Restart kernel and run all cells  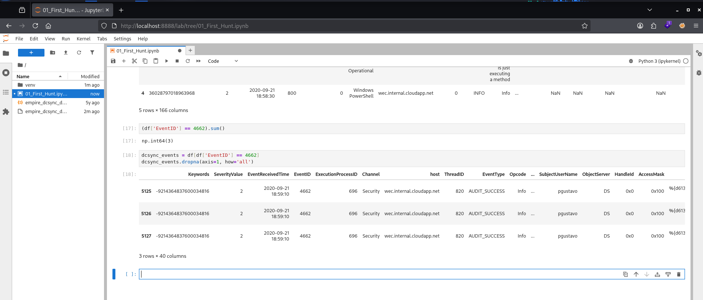point(198,61)
